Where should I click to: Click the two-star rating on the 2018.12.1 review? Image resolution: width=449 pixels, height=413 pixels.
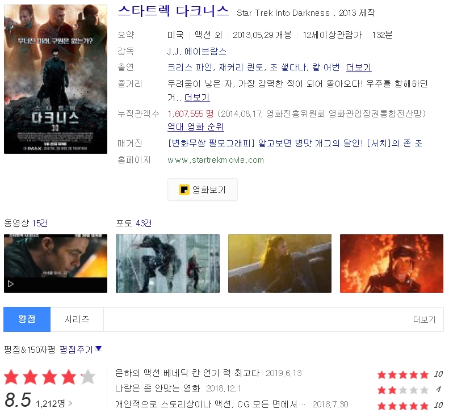click(402, 390)
